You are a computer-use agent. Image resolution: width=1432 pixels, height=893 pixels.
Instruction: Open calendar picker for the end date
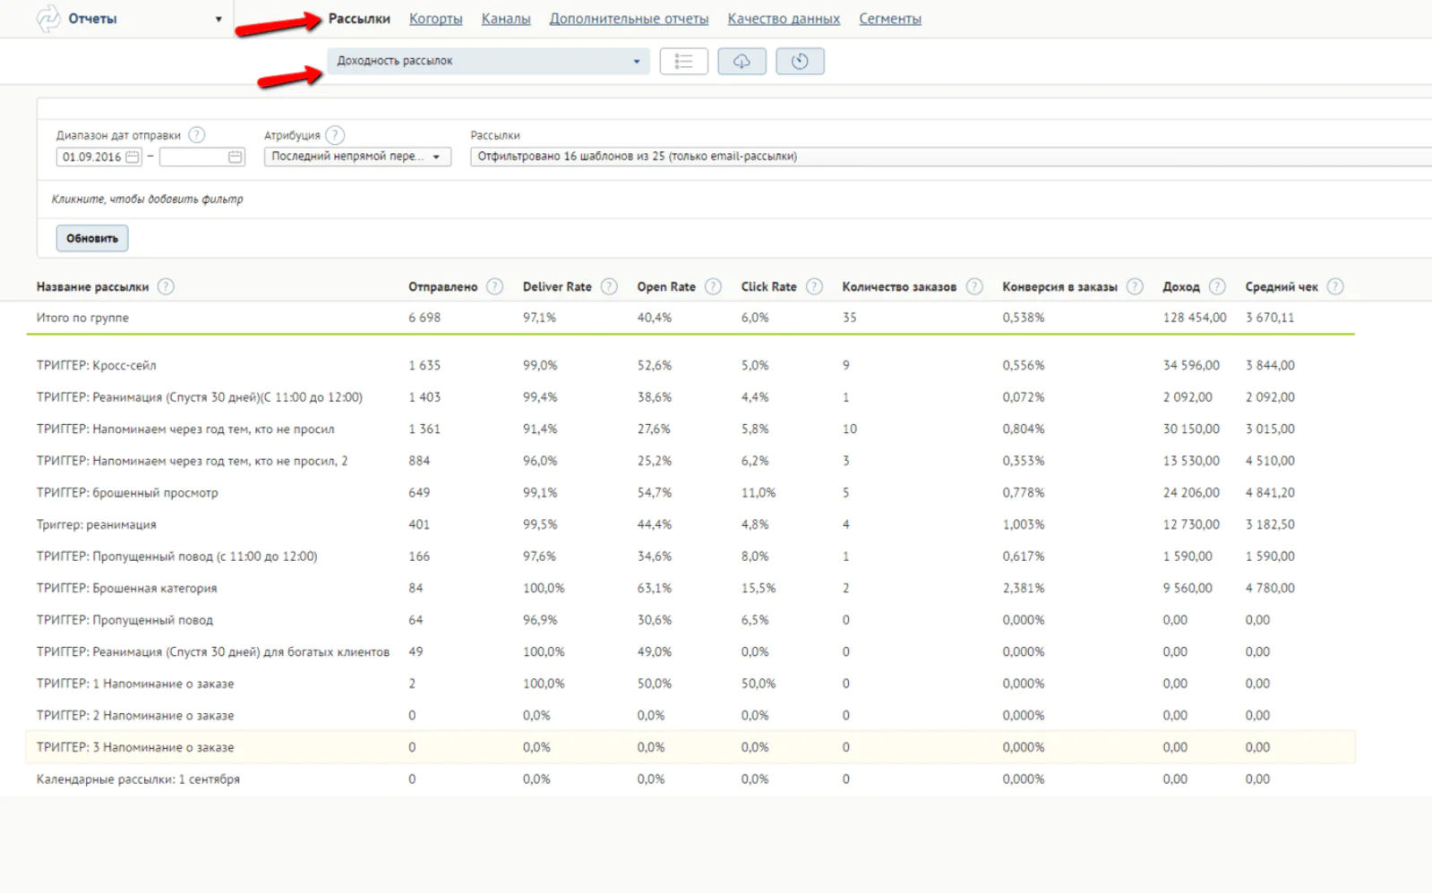[235, 157]
